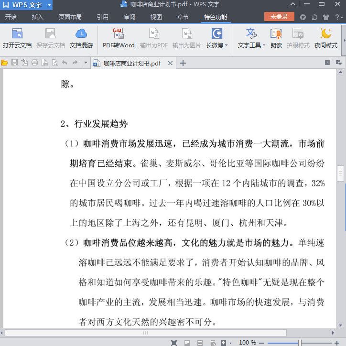The width and height of the screenshot is (346, 346).
Task: Switch to the 开始 tab
Action: (11, 17)
